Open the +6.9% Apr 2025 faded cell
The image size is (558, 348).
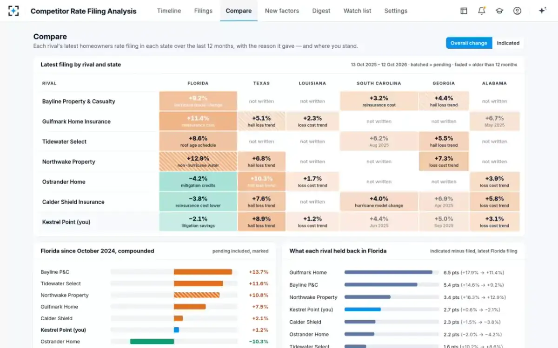pos(444,202)
